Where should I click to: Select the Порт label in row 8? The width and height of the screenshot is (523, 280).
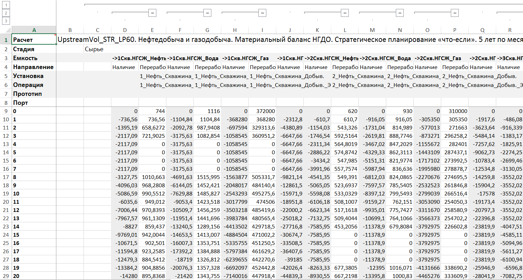click(34, 103)
